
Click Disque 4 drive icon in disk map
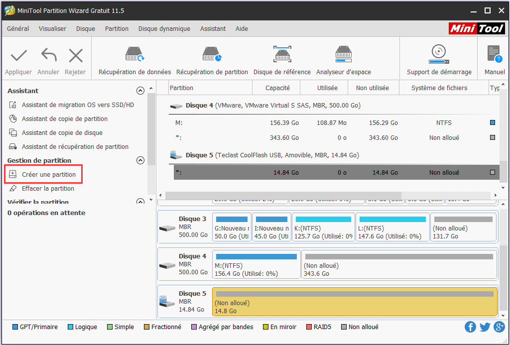point(167,266)
